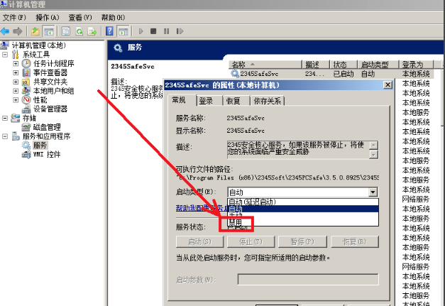Image resolution: width=445 pixels, height=306 pixels.
Task: Click the Back arrow toolbar icon
Action: coord(6,31)
